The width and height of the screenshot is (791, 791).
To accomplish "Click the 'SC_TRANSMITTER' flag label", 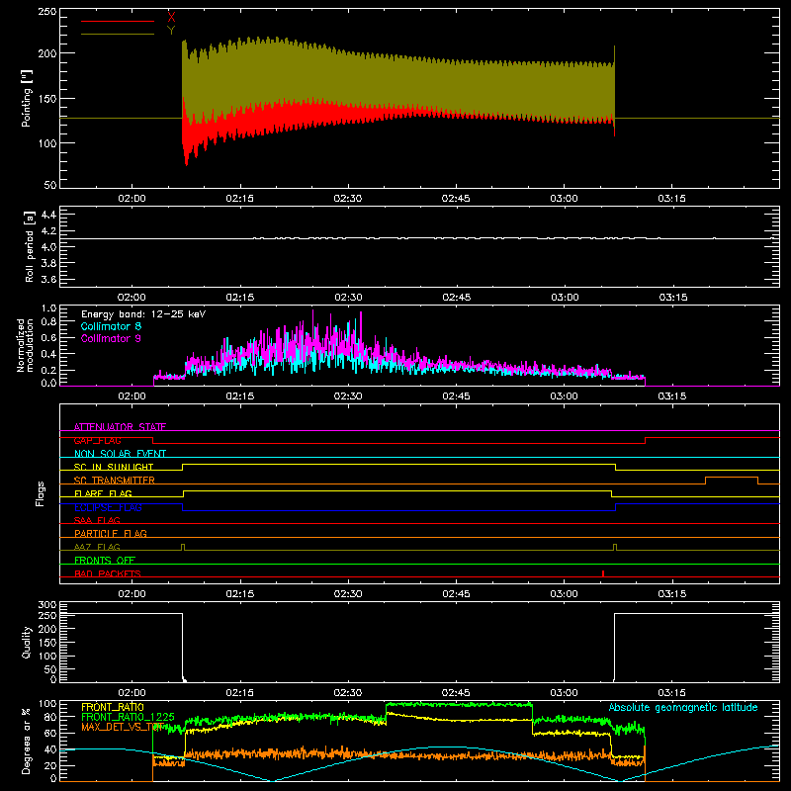I will point(115,481).
